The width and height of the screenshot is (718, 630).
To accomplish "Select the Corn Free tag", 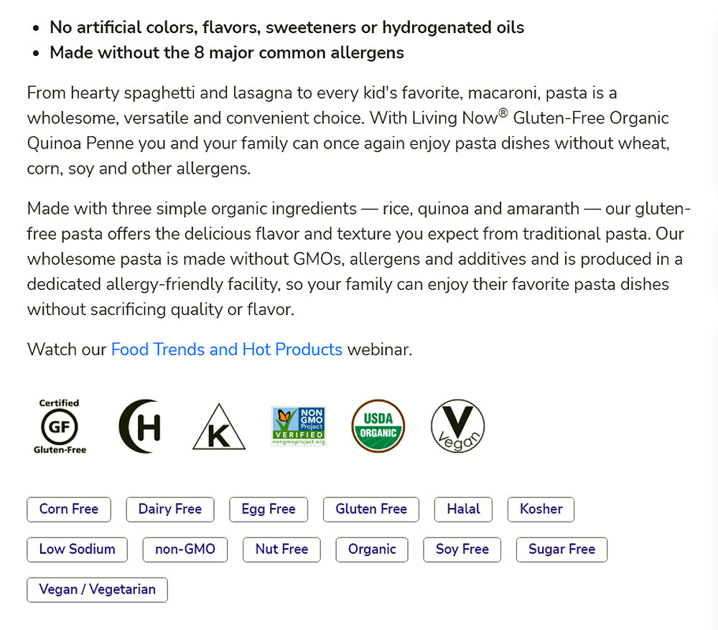I will point(69,509).
